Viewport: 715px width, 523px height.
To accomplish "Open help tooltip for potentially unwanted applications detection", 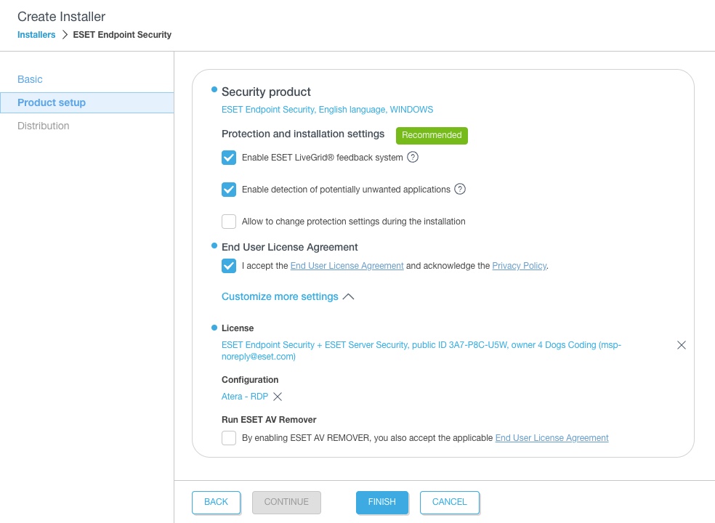I will (x=460, y=190).
